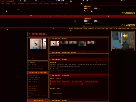Open Blog in the top navigation bar
This screenshot has height=102, width=136.
[27, 4]
